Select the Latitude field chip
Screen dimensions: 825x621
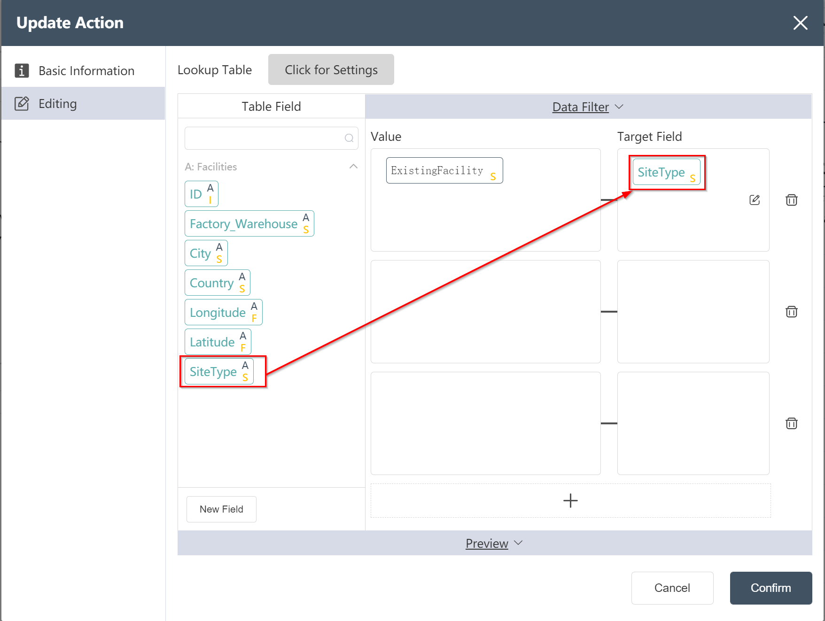(x=218, y=342)
